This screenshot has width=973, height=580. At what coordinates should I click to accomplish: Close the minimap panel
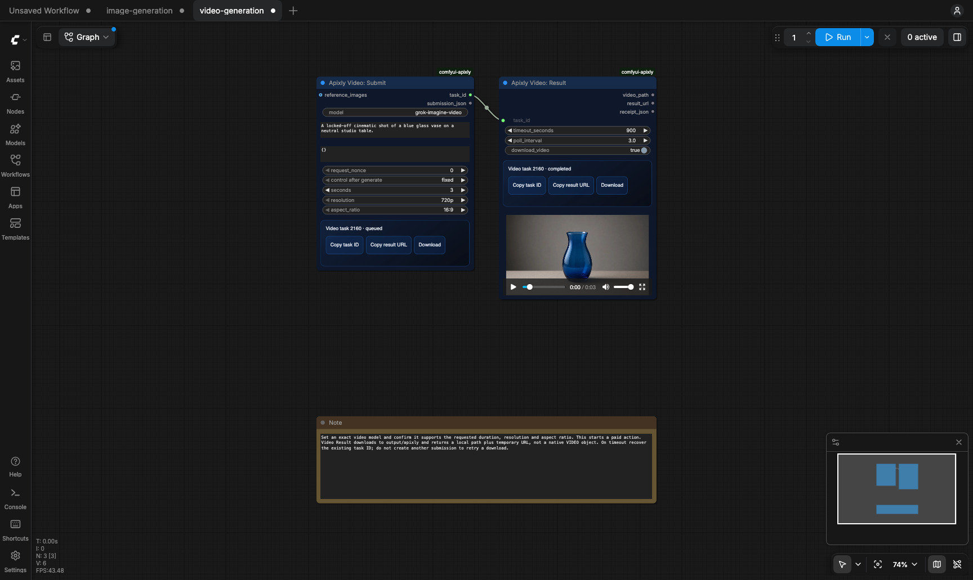pos(959,442)
